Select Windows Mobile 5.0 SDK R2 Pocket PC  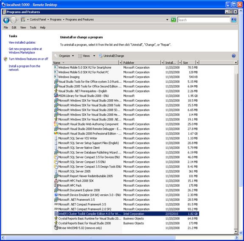click(126, 72)
